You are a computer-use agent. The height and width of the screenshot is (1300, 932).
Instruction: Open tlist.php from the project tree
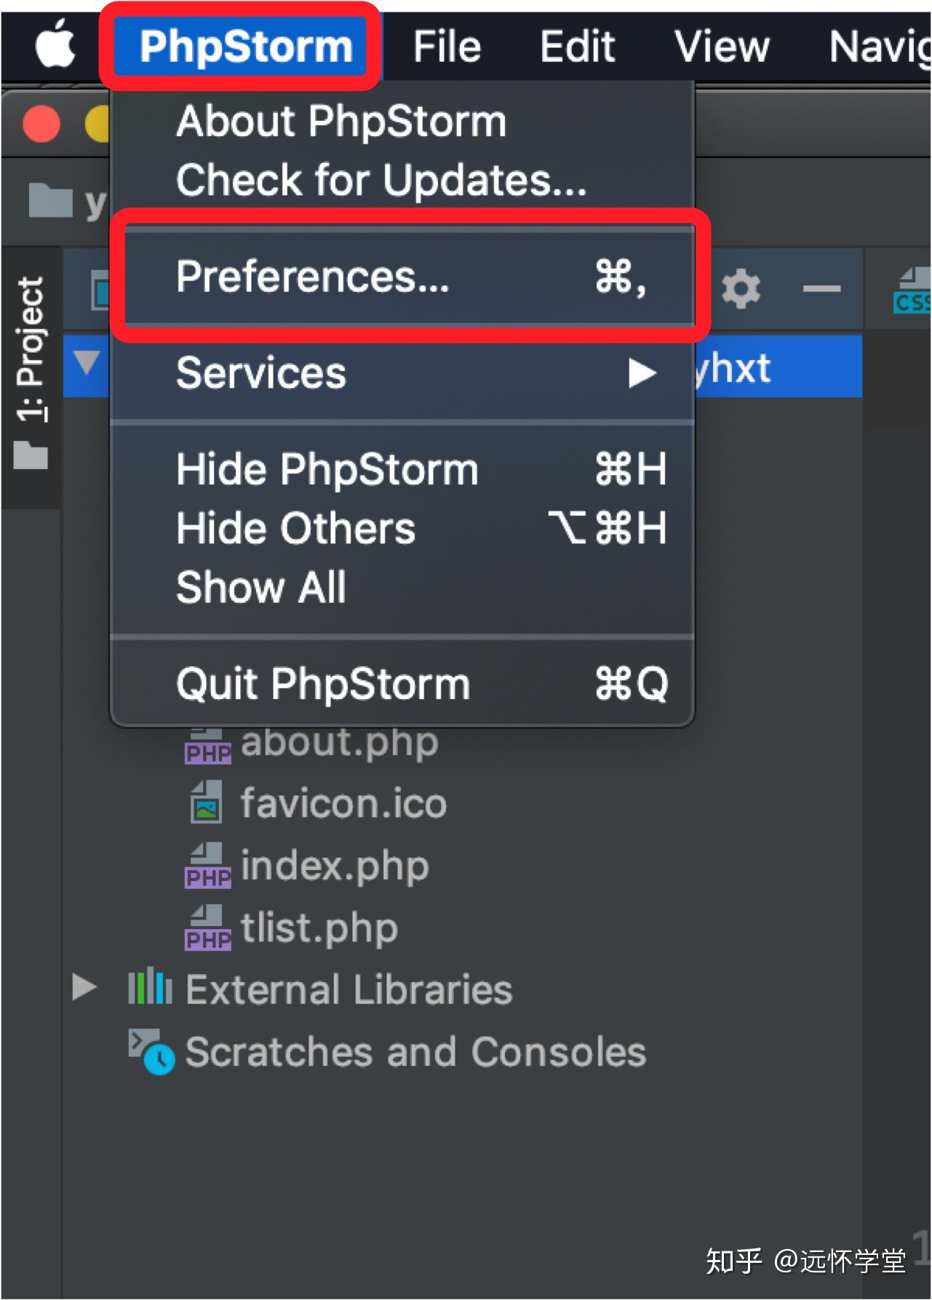click(x=317, y=926)
